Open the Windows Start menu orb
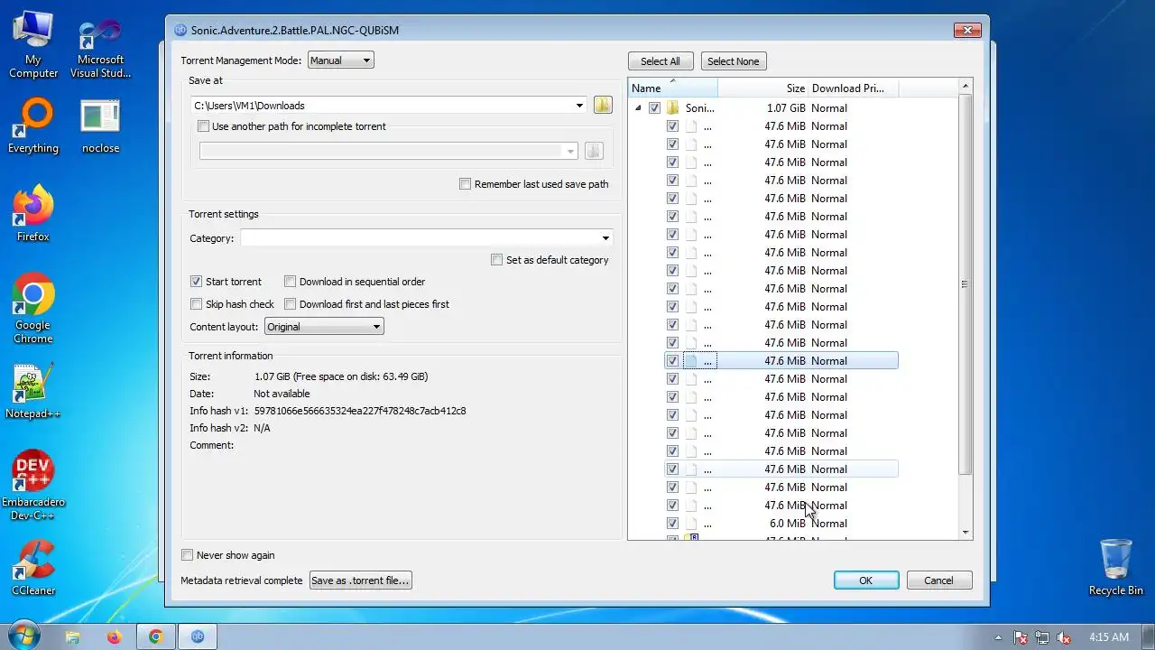 pos(23,636)
